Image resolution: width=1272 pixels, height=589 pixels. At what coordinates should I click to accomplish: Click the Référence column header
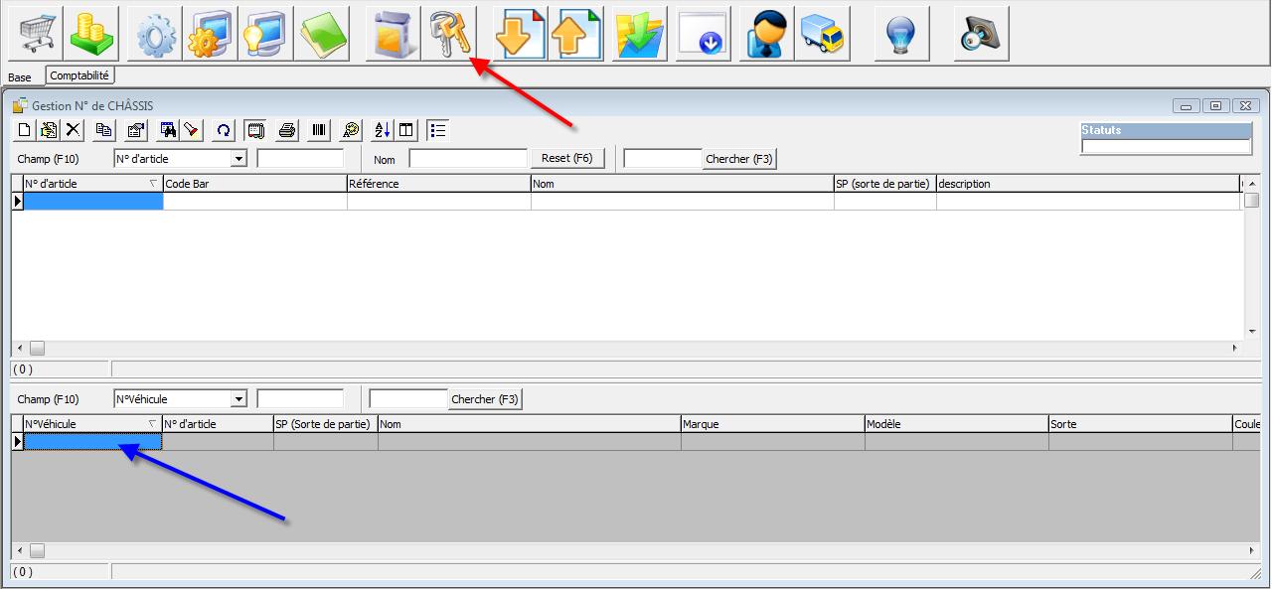pyautogui.click(x=439, y=184)
